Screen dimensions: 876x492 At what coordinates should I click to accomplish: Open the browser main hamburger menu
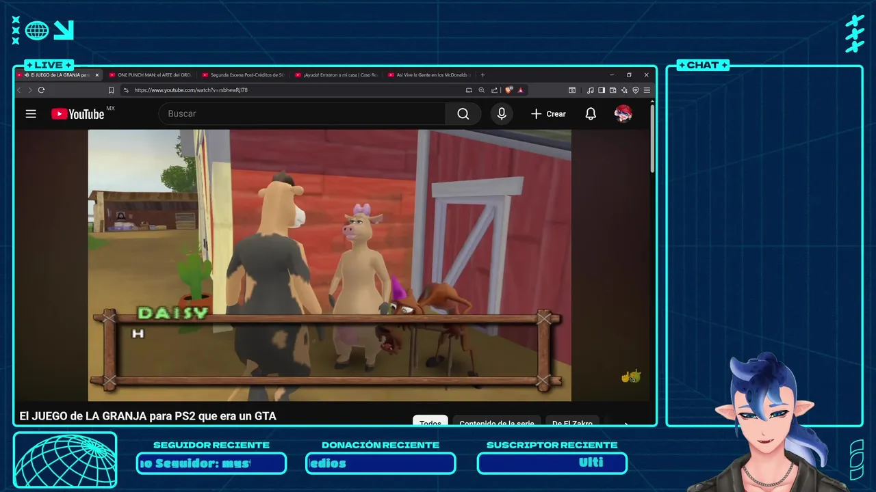tap(647, 90)
